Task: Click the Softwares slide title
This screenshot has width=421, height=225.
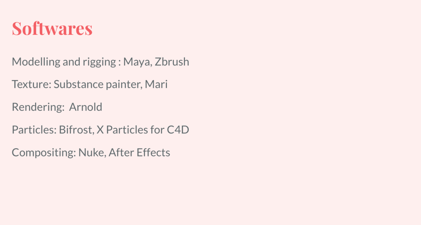Action: [52, 28]
